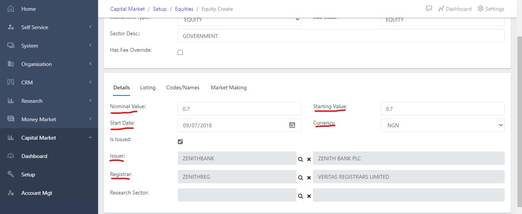Click the Research chart icon
Image resolution: width=522 pixels, height=214 pixels.
[x=11, y=101]
